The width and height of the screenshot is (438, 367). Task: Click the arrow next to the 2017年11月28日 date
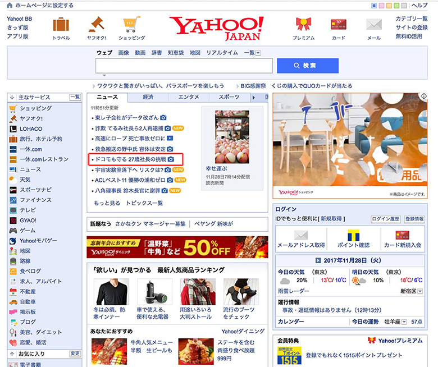(x=318, y=260)
